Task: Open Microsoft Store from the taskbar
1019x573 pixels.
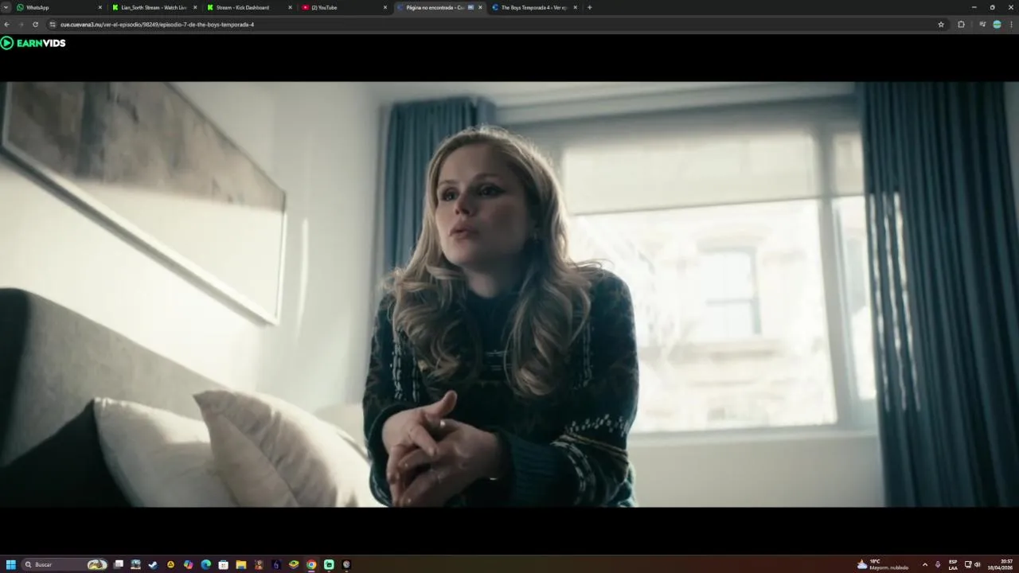Action: [223, 564]
